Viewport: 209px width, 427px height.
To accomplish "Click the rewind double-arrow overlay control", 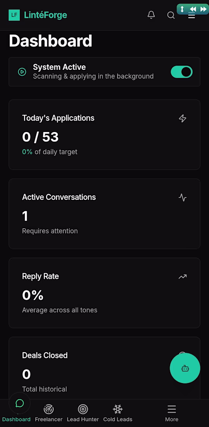I will 193,9.
